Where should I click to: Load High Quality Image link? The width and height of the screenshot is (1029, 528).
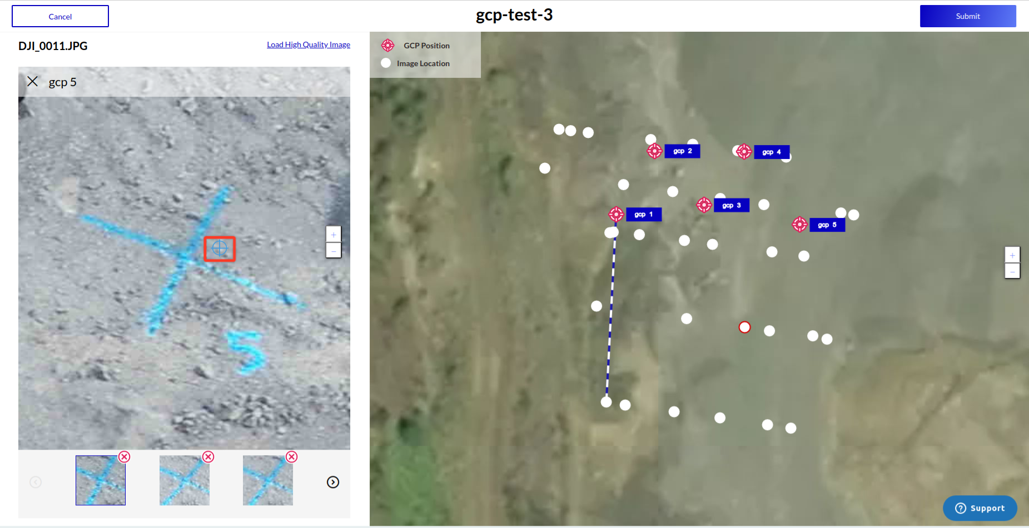(x=309, y=44)
